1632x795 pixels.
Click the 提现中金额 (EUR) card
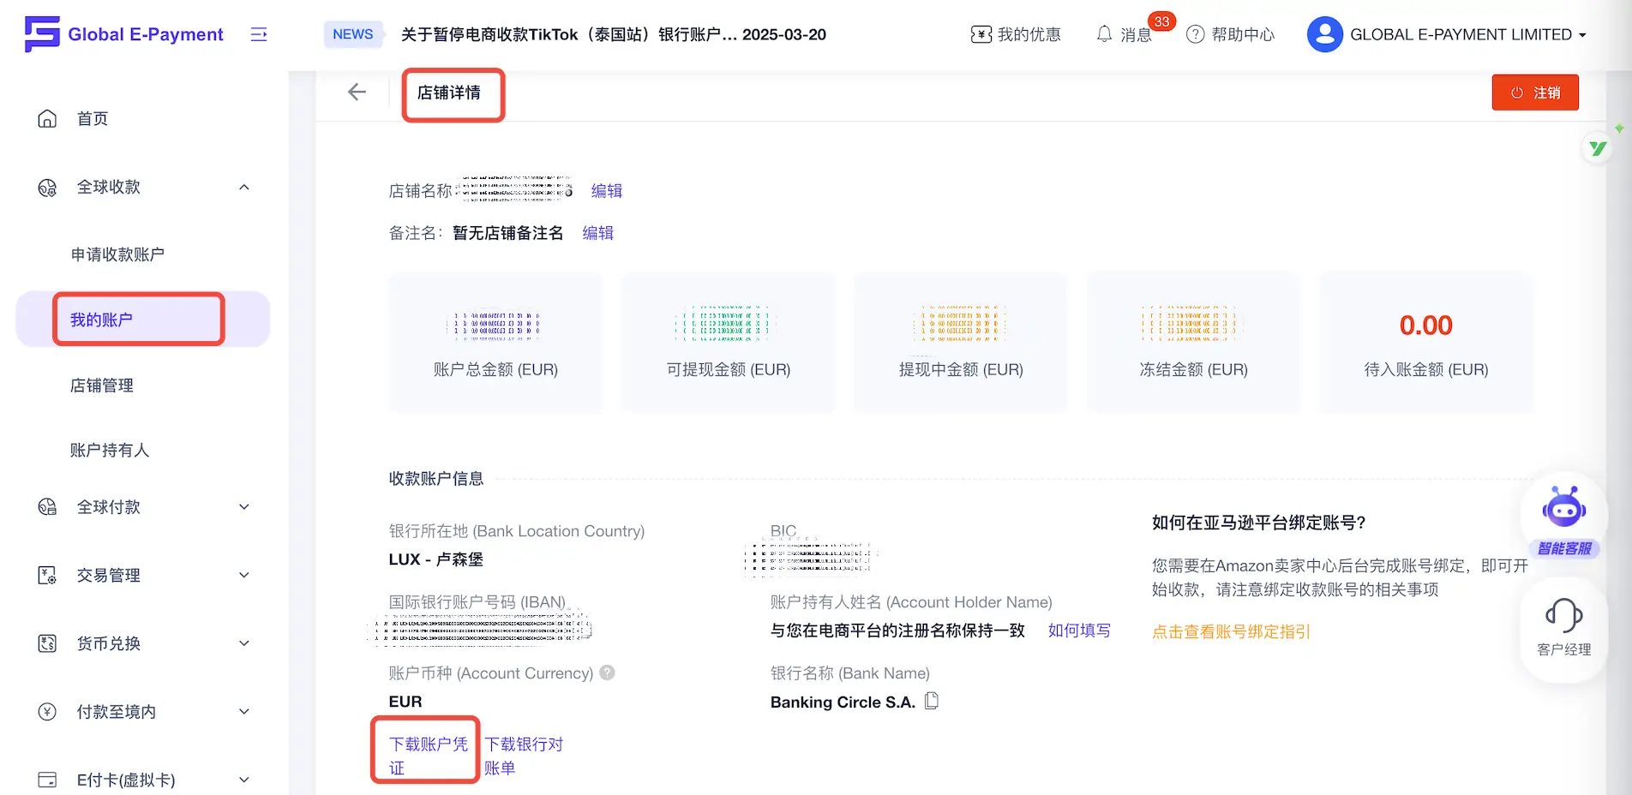961,343
